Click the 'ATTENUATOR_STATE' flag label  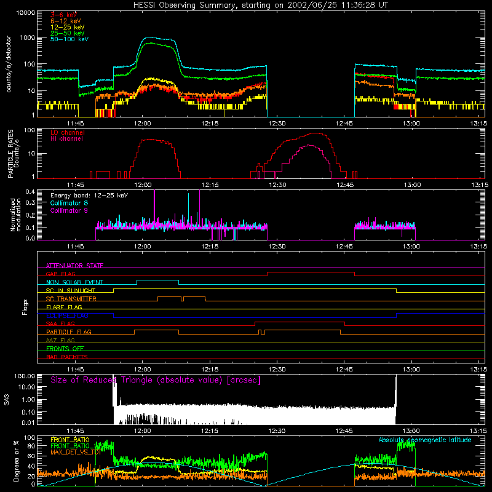point(74,266)
